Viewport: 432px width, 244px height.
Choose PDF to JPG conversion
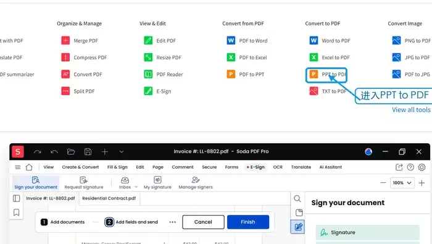(x=411, y=74)
